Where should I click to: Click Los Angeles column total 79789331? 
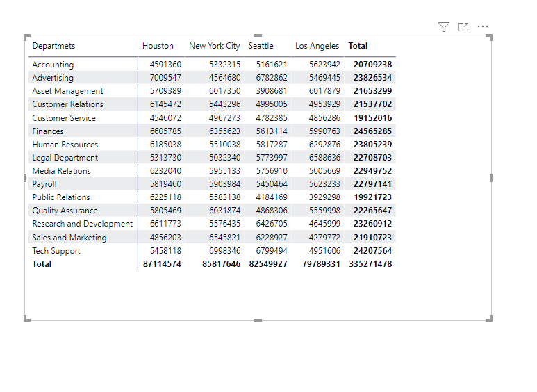pyautogui.click(x=321, y=264)
